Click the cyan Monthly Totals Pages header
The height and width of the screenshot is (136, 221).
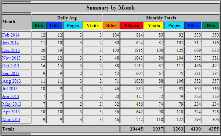coord(174,26)
